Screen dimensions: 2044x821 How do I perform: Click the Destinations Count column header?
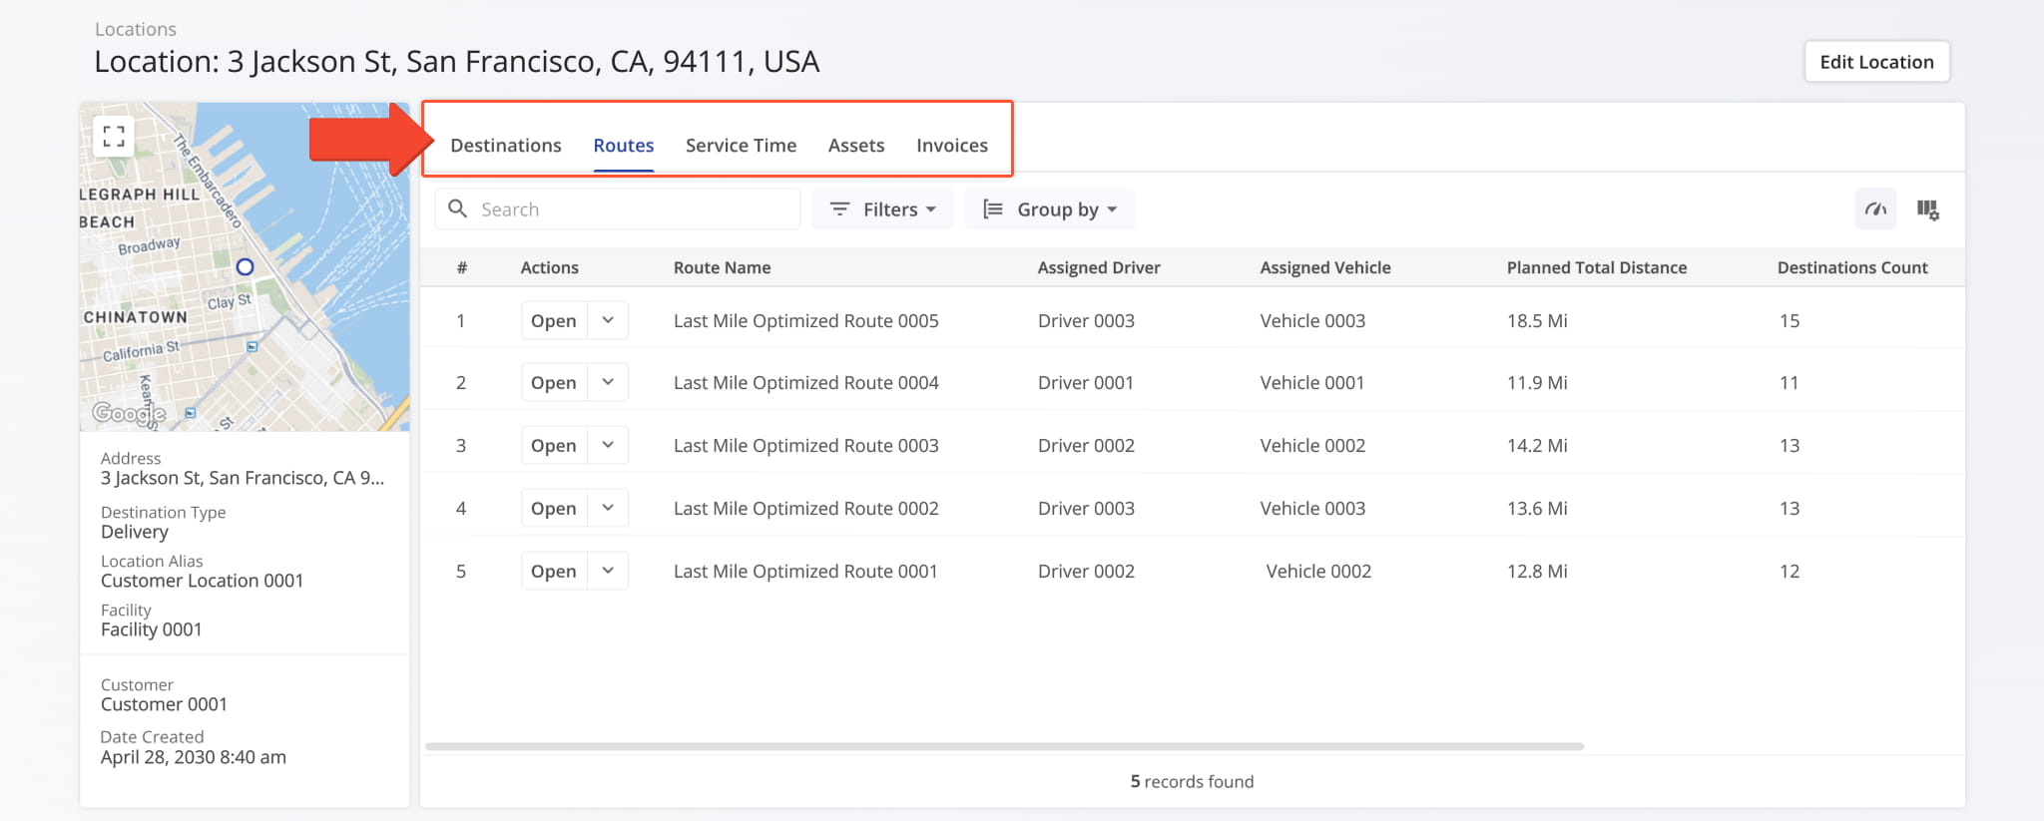tap(1852, 267)
